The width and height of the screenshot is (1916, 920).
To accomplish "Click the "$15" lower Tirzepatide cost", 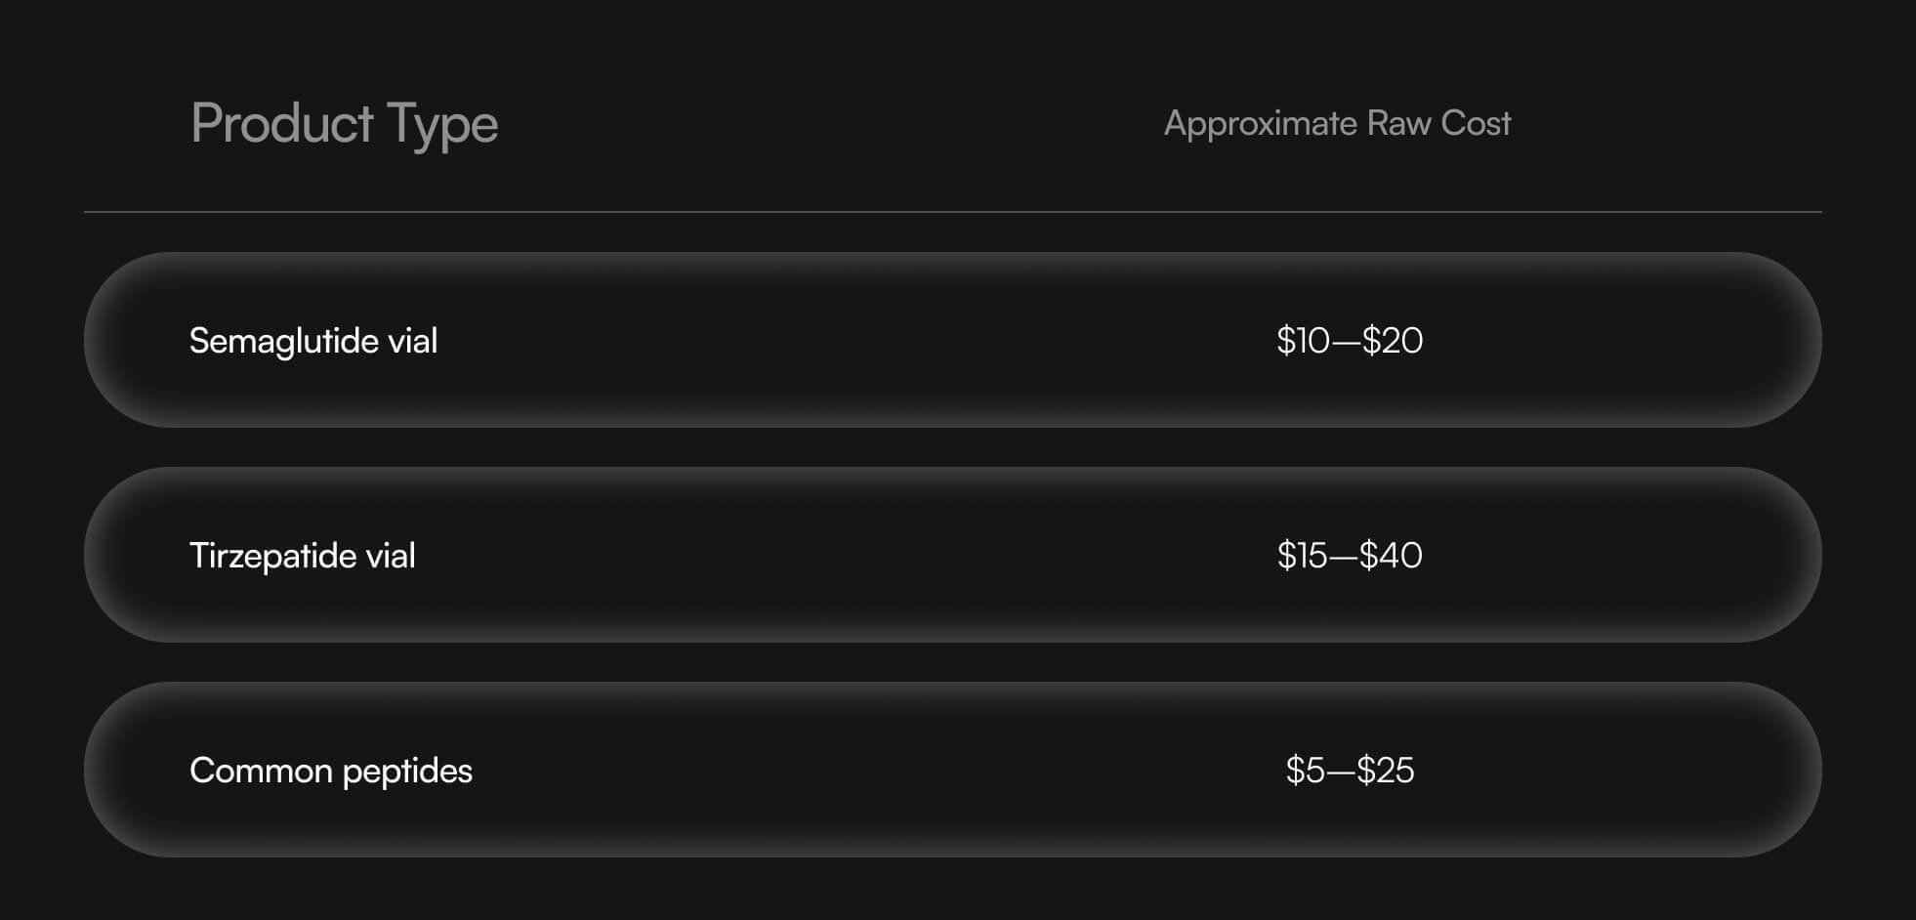I will pyautogui.click(x=1303, y=556).
